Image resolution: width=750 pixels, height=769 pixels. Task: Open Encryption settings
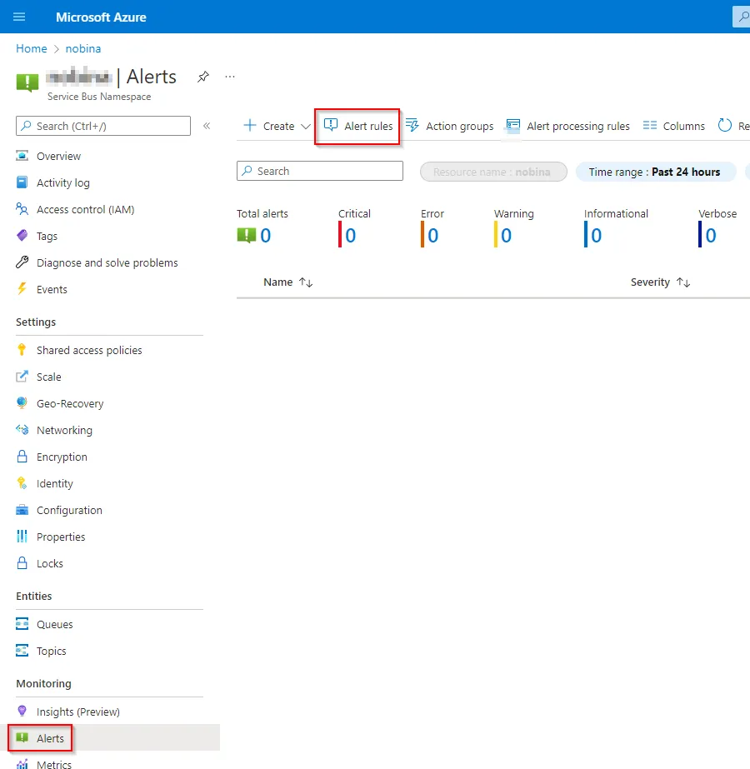point(62,457)
